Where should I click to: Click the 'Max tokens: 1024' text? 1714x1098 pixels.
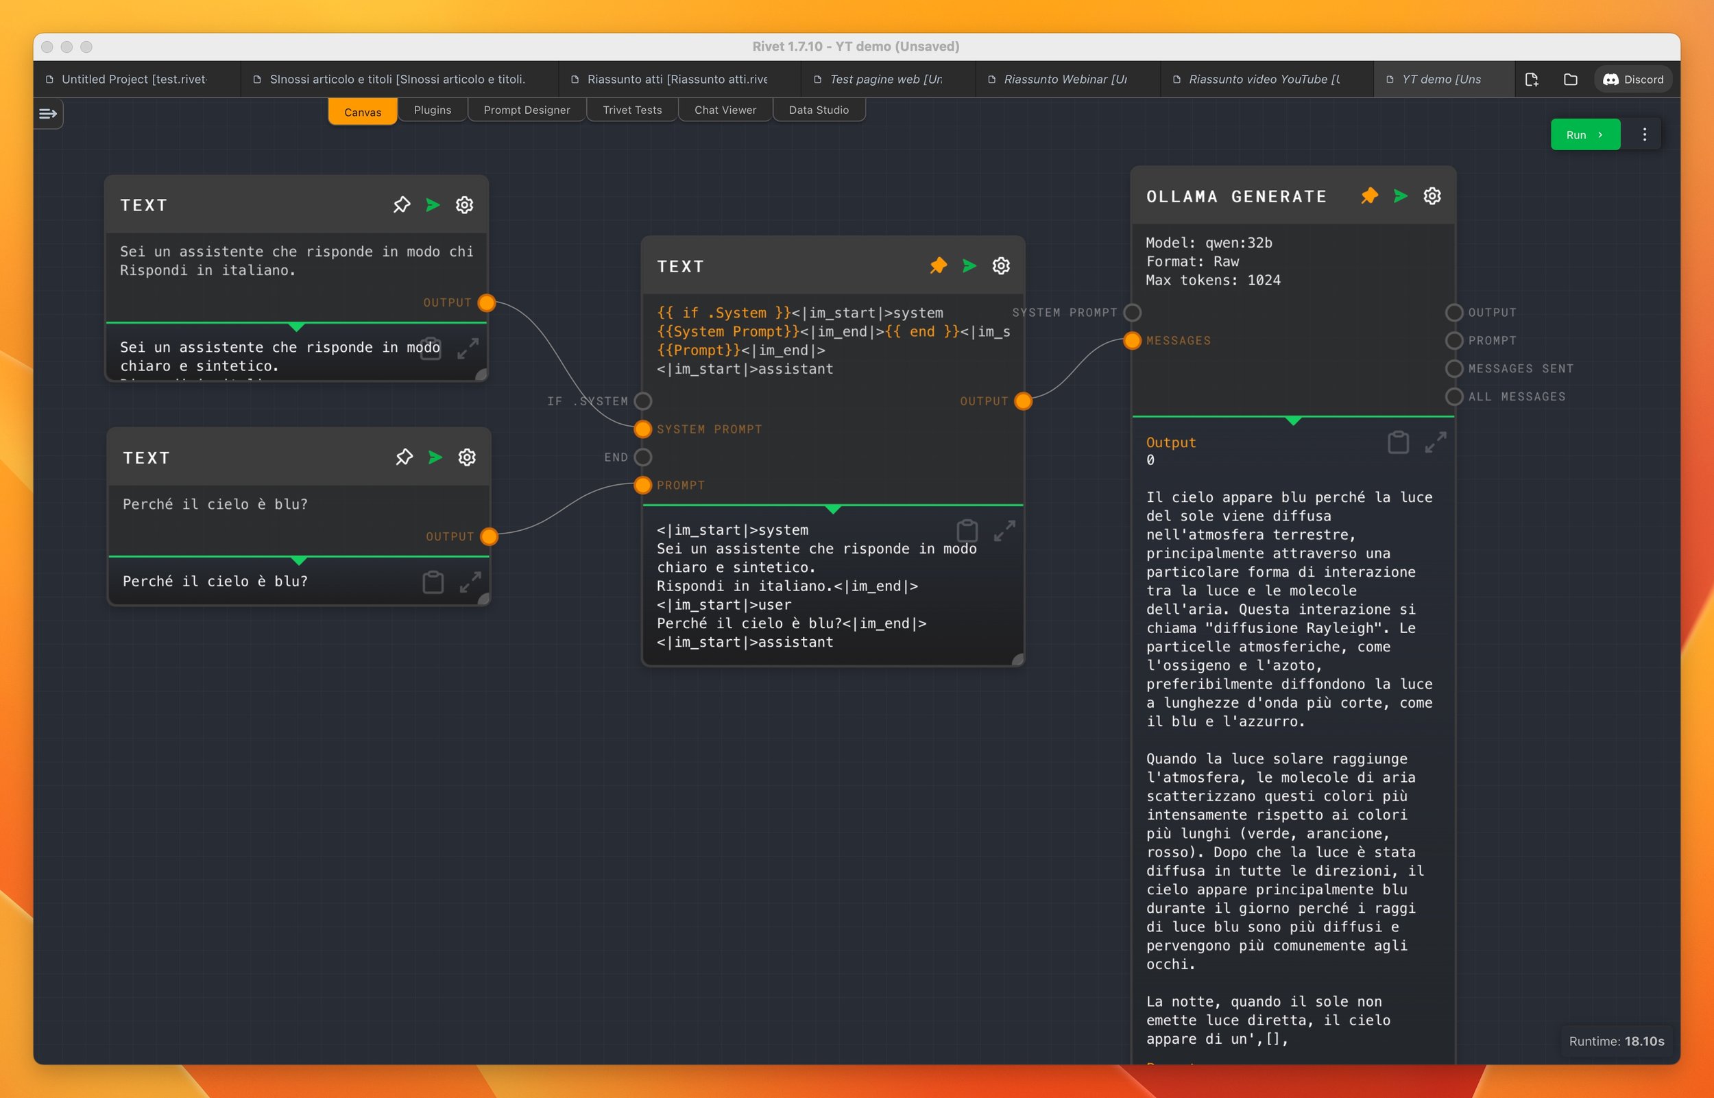coord(1213,281)
